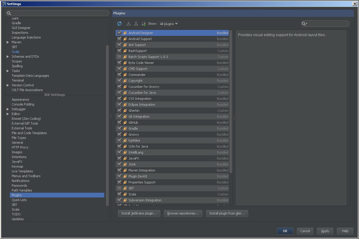The height and width of the screenshot is (239, 359).
Task: Open the Show All plugins dropdown
Action: click(x=169, y=24)
